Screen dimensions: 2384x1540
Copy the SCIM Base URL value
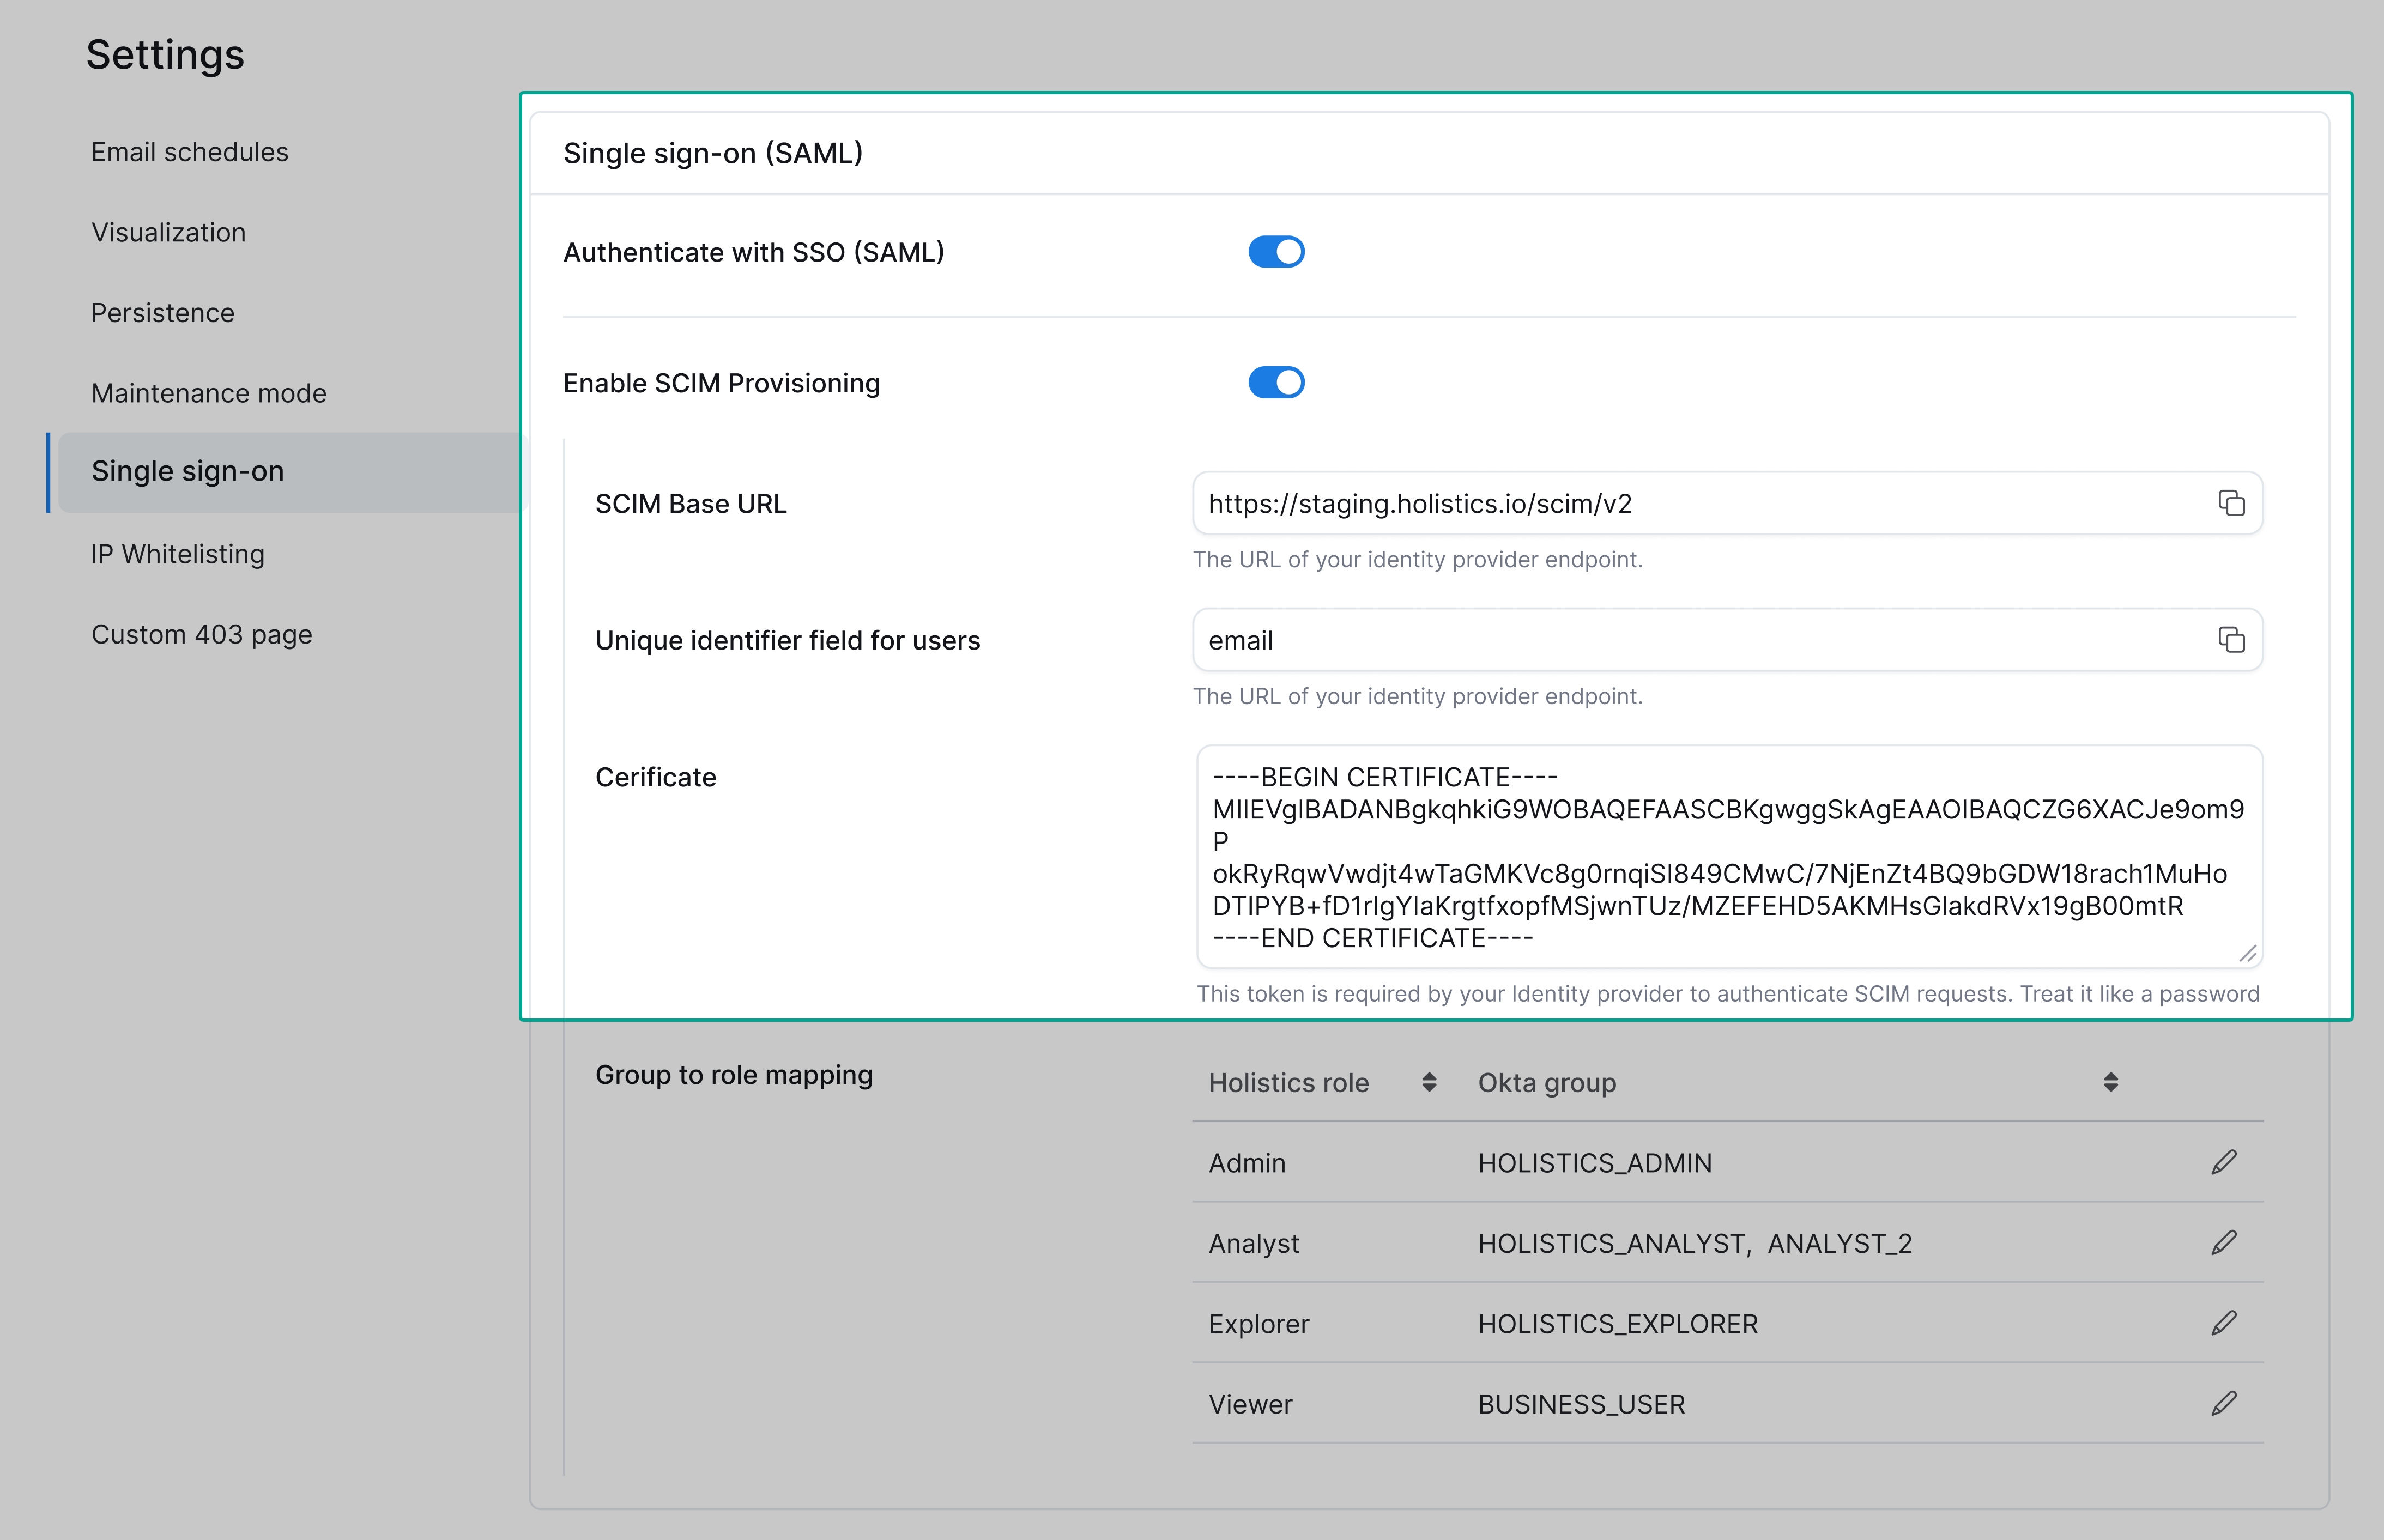click(2232, 503)
